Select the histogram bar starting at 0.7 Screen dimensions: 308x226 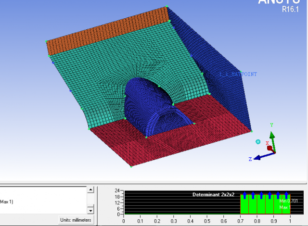(x=244, y=204)
